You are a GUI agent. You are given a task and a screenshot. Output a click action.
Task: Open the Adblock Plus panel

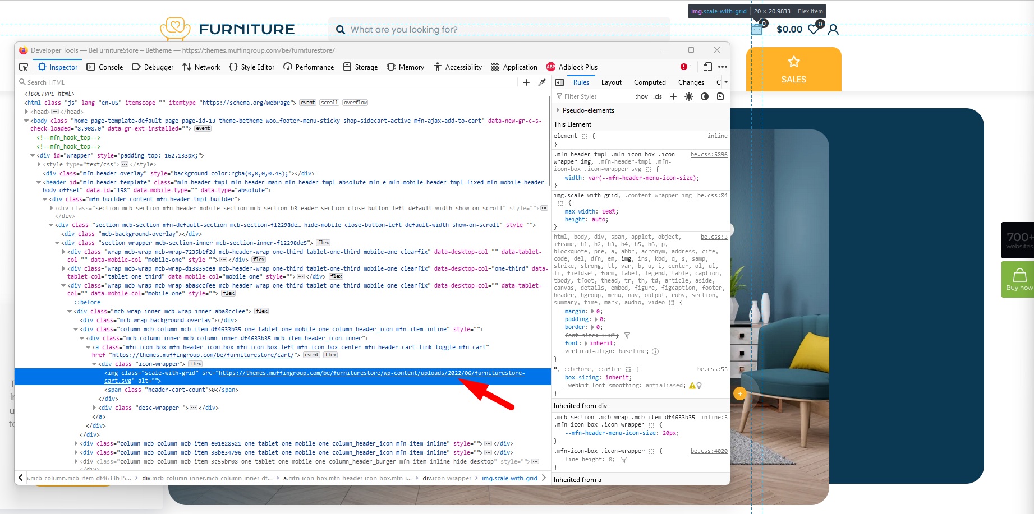tap(572, 67)
